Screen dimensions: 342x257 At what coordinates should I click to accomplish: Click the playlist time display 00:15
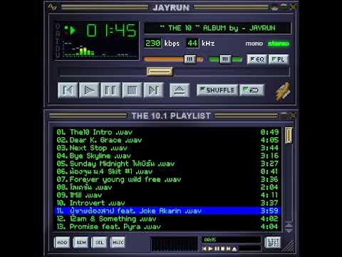tap(210, 240)
